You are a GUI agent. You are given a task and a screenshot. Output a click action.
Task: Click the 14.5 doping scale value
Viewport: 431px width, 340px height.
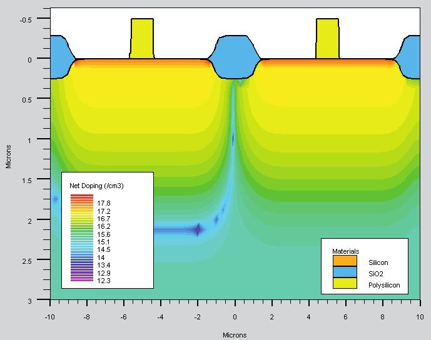tap(104, 249)
